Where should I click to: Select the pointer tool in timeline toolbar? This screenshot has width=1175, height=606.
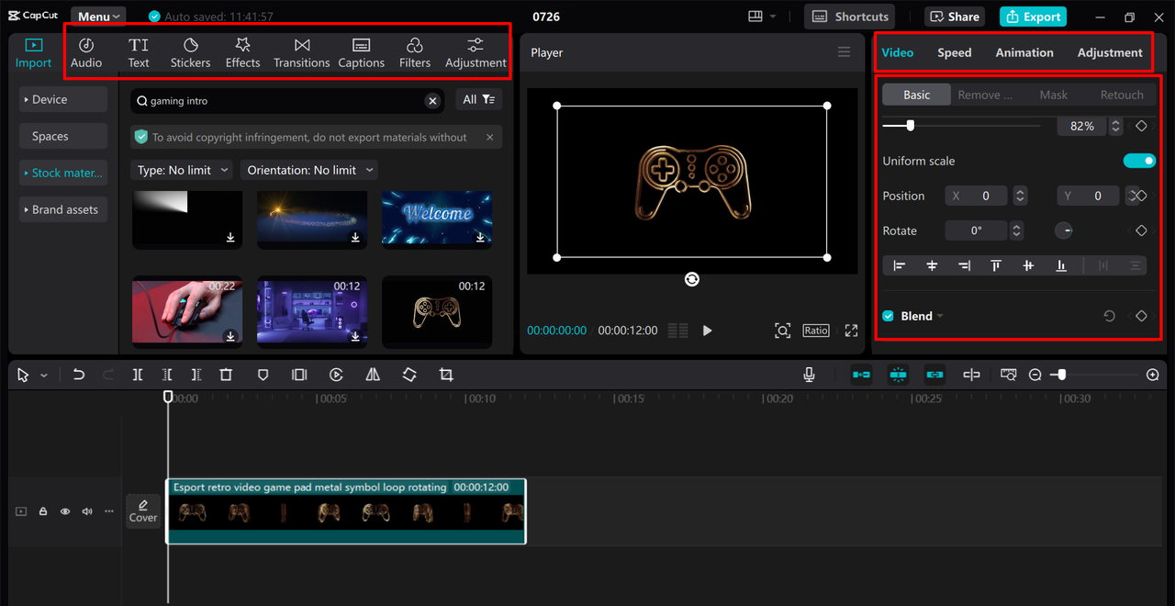(23, 375)
